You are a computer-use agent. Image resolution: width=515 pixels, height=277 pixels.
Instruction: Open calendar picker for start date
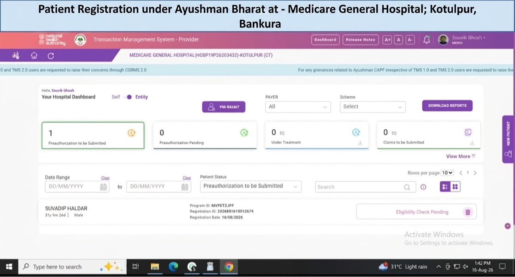104,187
